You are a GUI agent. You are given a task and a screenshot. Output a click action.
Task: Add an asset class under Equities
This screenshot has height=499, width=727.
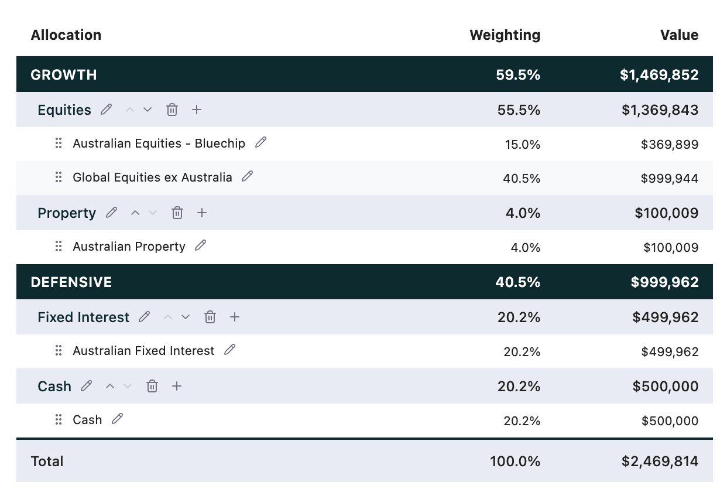point(197,110)
